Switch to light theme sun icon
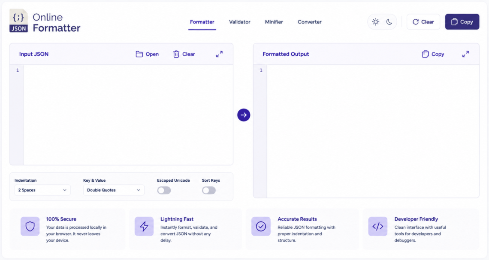The image size is (489, 260). tap(375, 22)
